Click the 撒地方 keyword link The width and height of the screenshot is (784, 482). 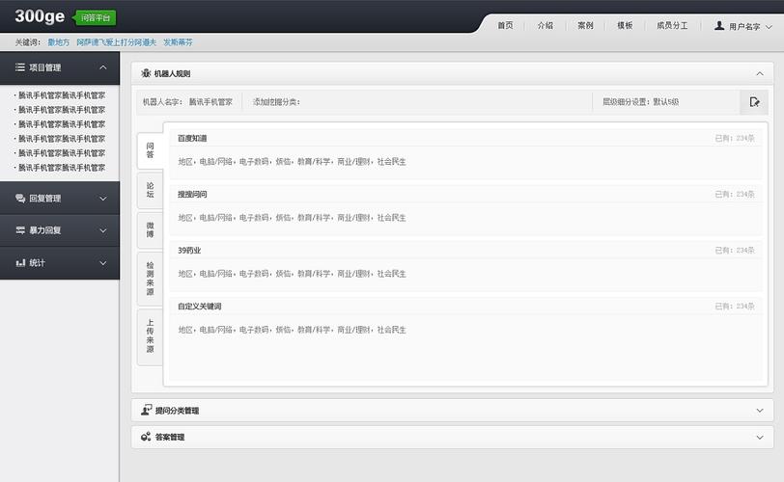point(59,42)
